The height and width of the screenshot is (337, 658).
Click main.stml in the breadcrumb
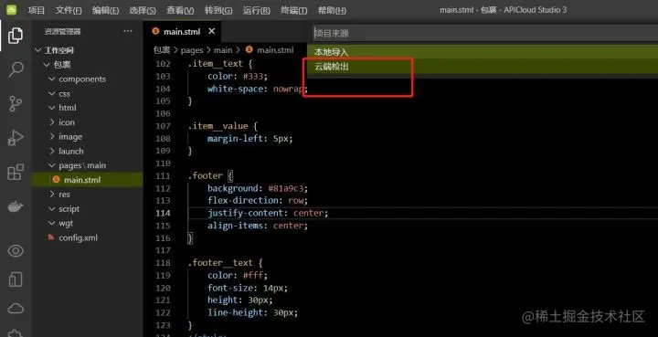275,50
